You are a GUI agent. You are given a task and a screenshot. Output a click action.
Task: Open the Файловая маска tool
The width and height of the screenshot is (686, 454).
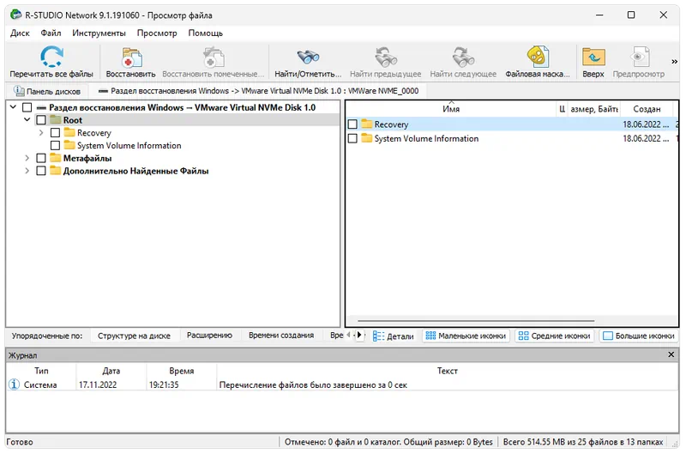coord(538,57)
